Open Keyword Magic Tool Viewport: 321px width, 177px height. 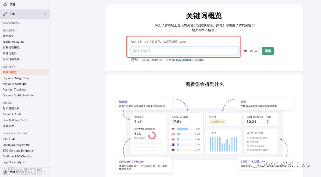coord(16,78)
